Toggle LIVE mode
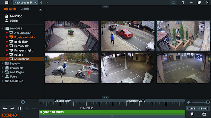Image resolution: width=211 pixels, height=118 pixels. [191, 109]
